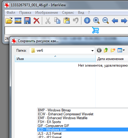Undo last action with the curved arrow
This screenshot has height=138, width=128.
76,21
